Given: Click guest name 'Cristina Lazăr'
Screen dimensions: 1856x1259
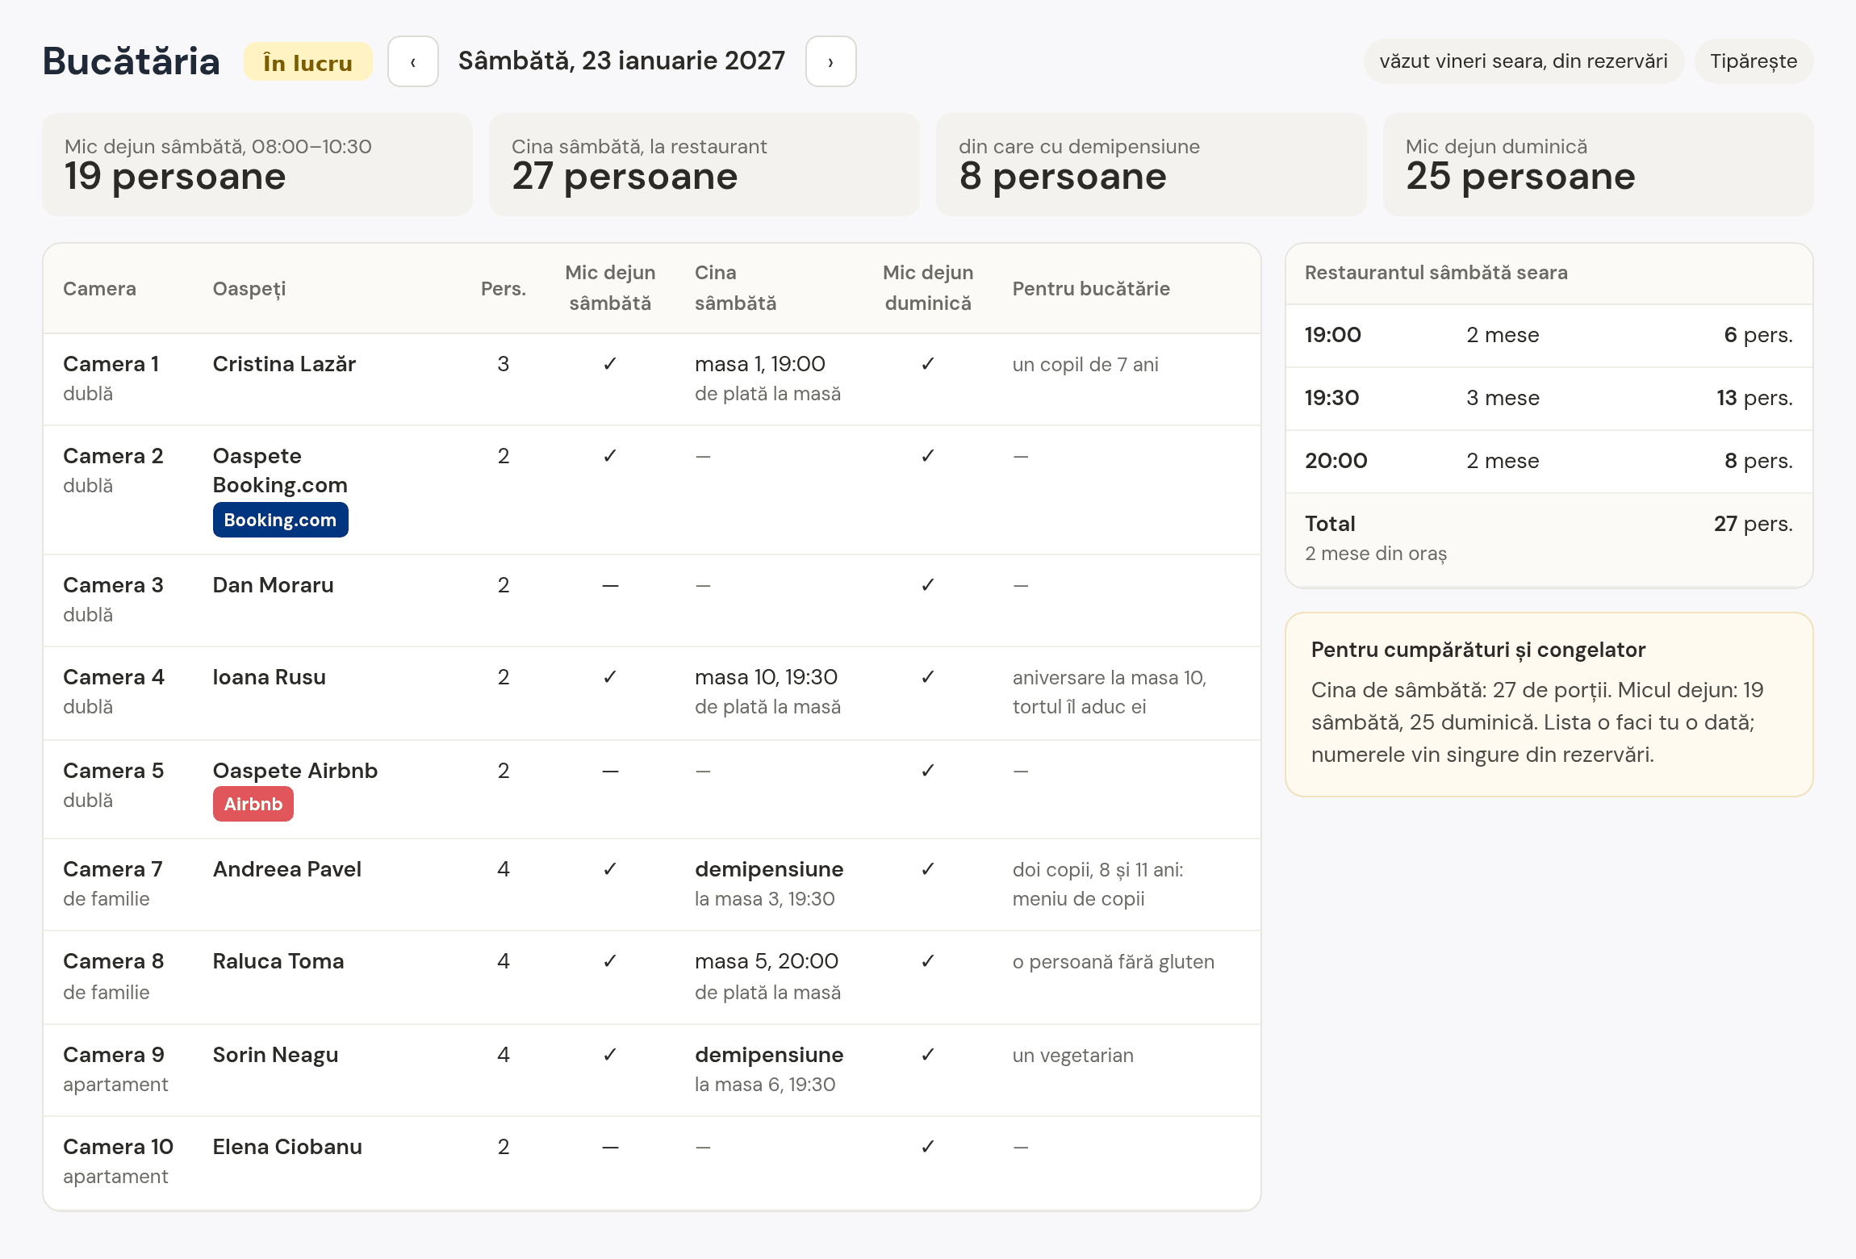Looking at the screenshot, I should coord(284,364).
